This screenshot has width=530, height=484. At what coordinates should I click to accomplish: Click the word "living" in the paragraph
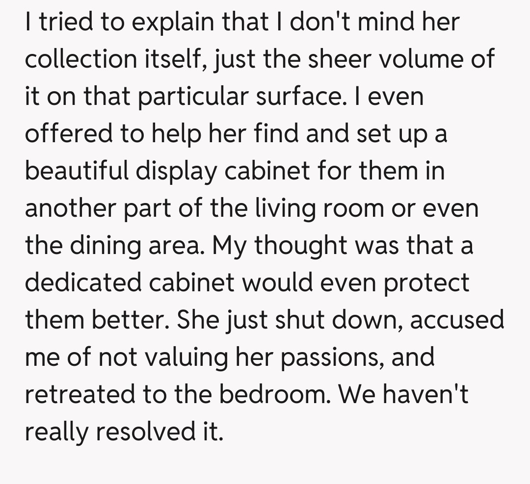click(280, 208)
